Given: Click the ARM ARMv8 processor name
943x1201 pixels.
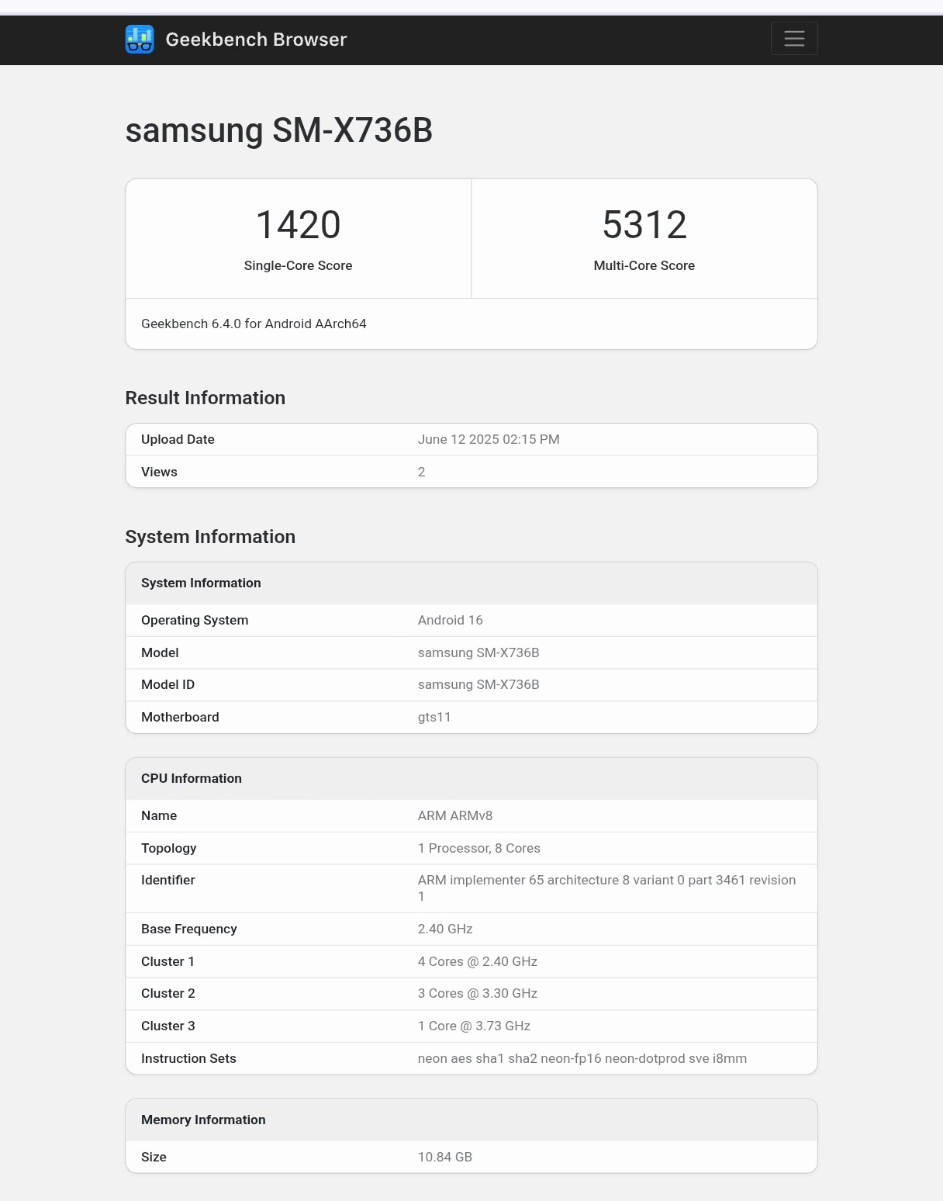Looking at the screenshot, I should (455, 815).
